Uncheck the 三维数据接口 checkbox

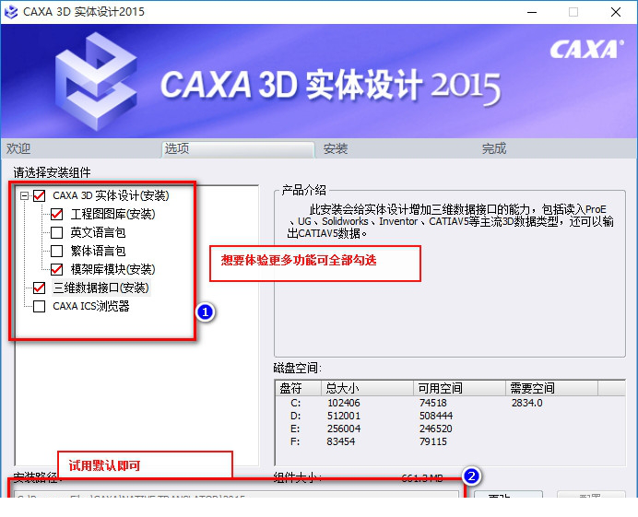tap(39, 288)
